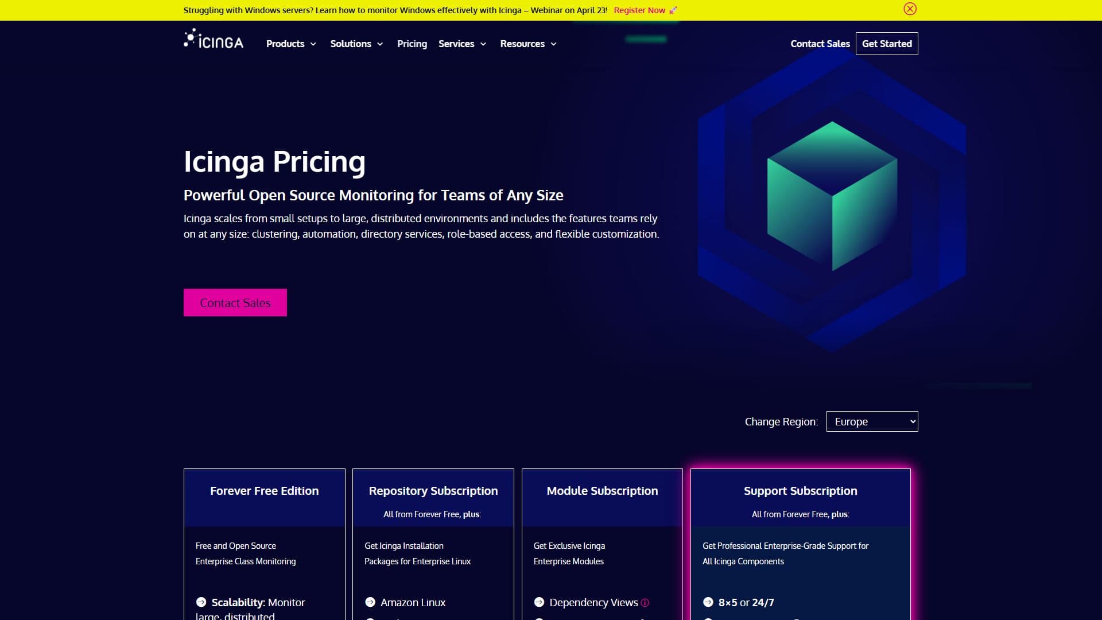Select the Repository Subscription heading
The image size is (1102, 620).
click(x=433, y=491)
